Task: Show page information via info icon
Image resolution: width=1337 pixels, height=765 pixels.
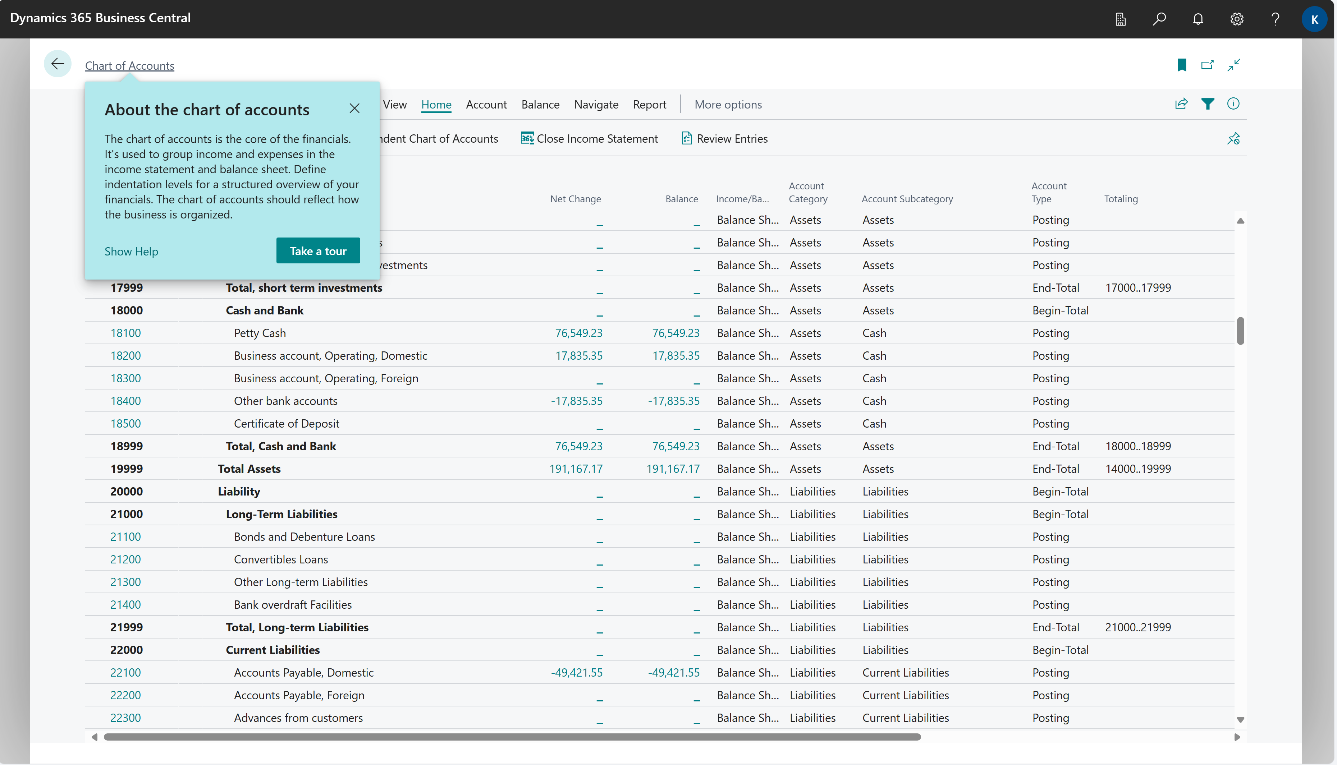Action: click(x=1233, y=103)
